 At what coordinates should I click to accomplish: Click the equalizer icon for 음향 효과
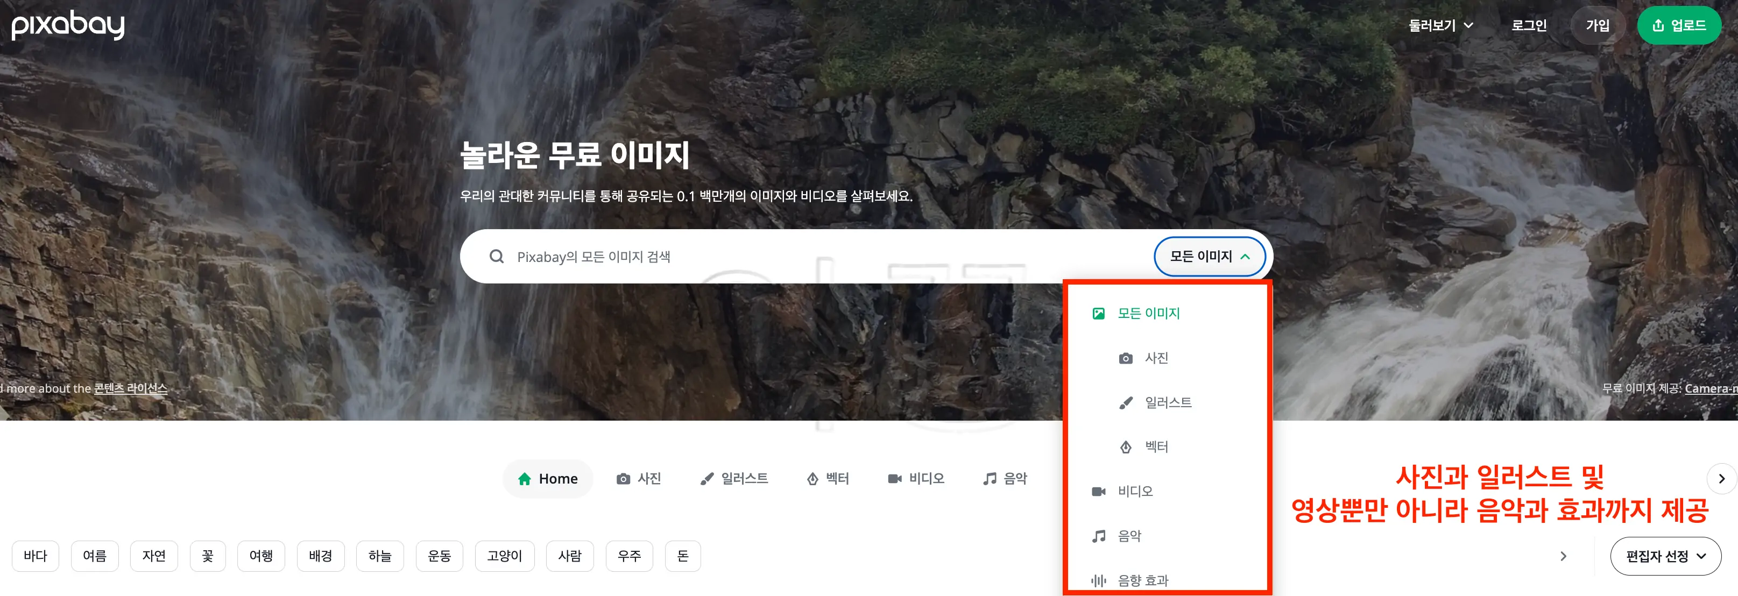[x=1098, y=580]
